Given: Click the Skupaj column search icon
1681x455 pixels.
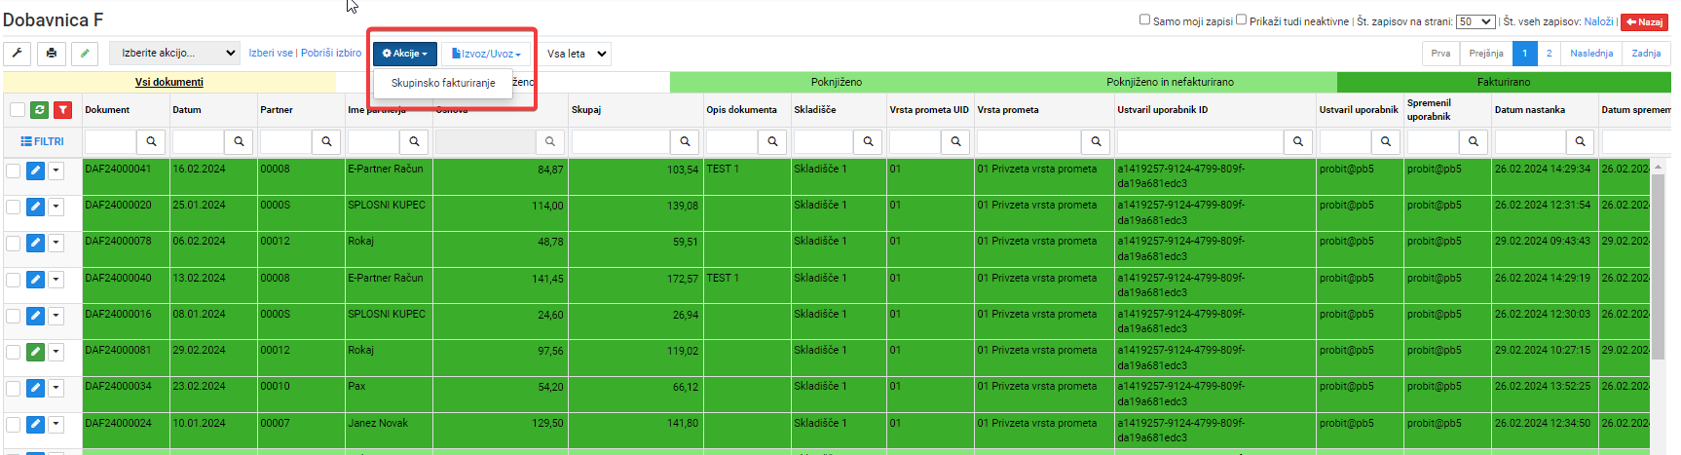Looking at the screenshot, I should (685, 141).
